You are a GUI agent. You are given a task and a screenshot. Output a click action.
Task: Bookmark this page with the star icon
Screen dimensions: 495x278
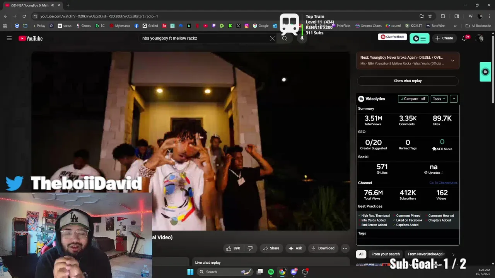click(x=430, y=16)
